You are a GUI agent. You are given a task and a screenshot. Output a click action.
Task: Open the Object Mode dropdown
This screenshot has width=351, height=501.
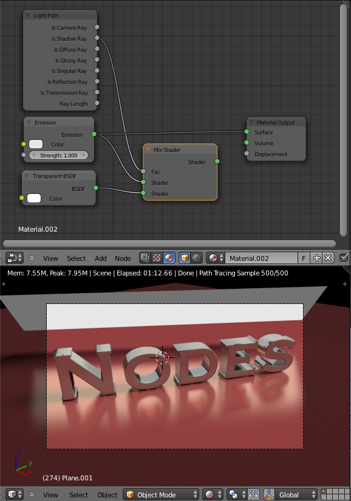click(x=161, y=494)
